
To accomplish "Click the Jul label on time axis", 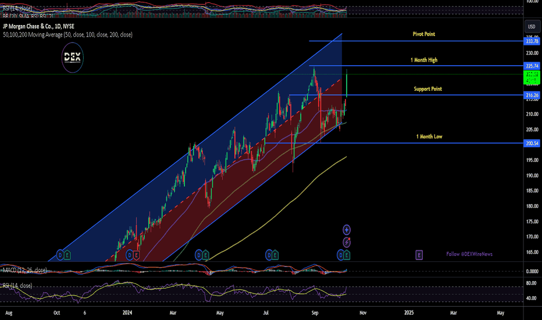I will click(266, 313).
